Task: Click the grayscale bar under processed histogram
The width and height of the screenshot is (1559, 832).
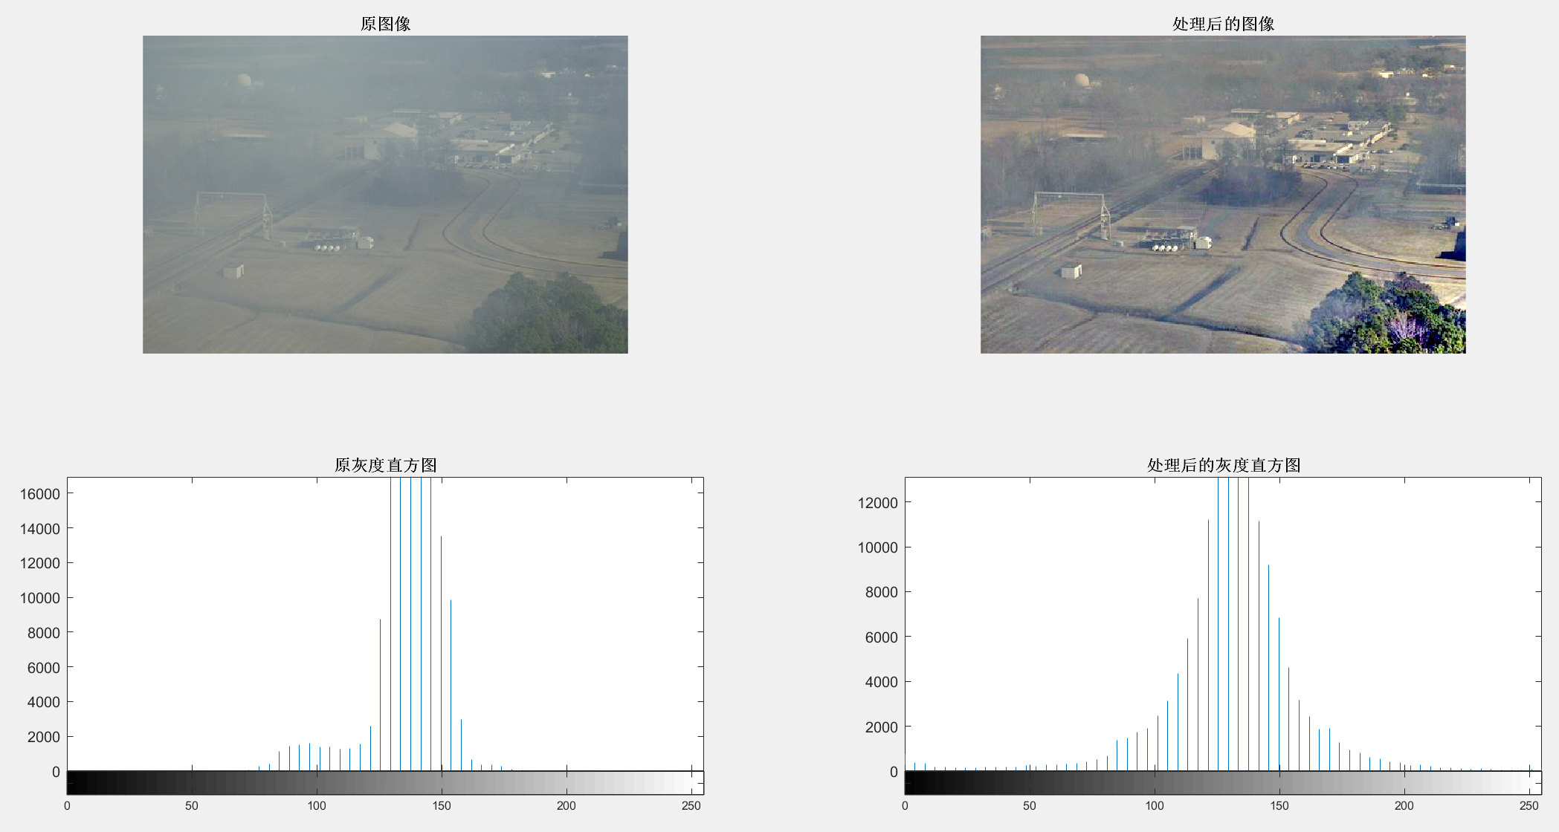Action: point(1223,783)
